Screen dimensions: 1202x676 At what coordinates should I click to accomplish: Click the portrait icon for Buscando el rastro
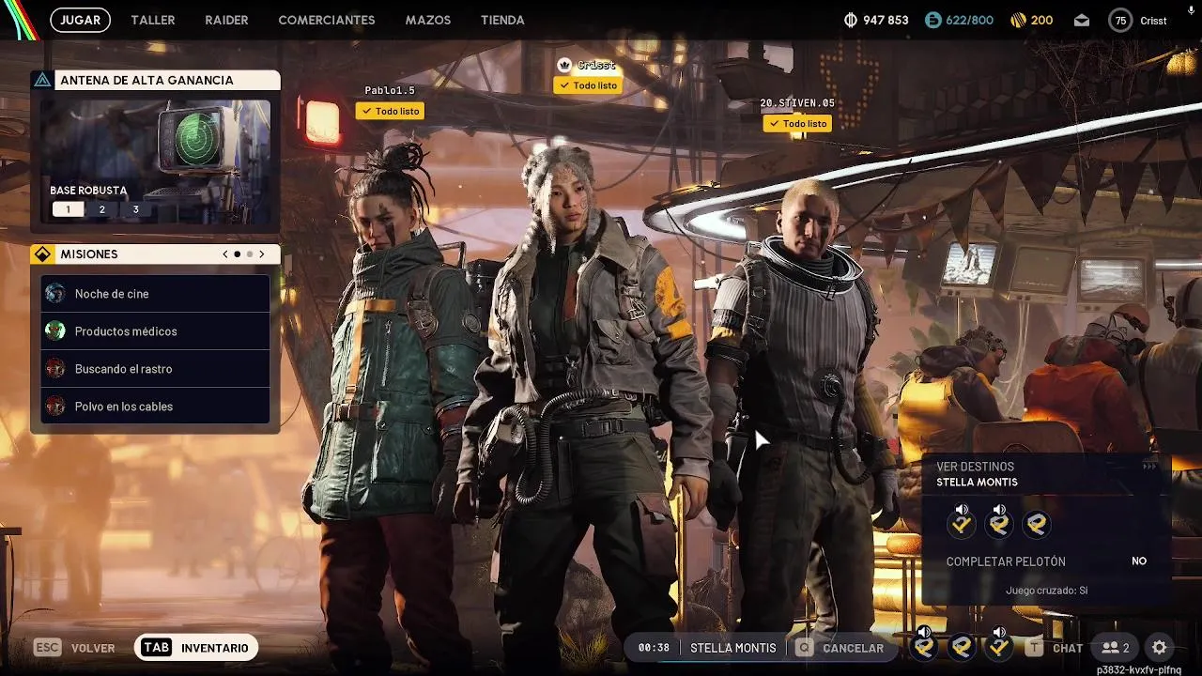click(x=55, y=368)
